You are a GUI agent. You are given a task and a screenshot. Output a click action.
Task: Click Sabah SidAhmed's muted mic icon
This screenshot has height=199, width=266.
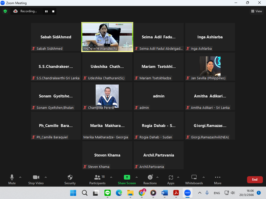pos(34,48)
